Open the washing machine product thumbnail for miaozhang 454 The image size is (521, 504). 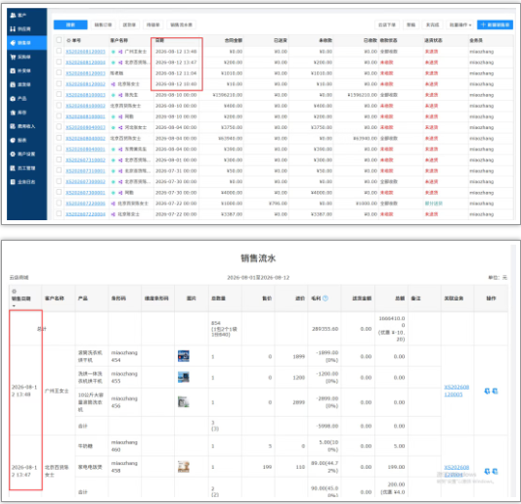click(x=184, y=356)
